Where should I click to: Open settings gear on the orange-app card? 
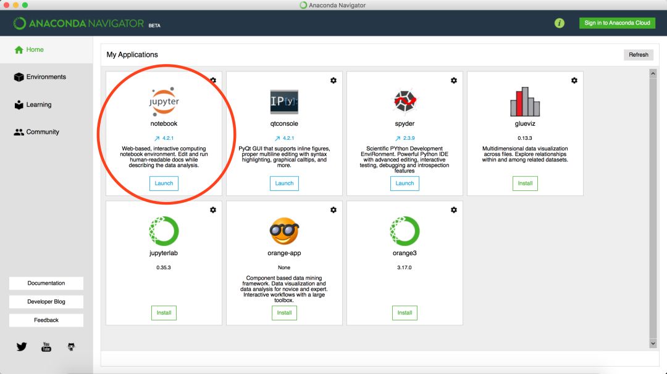(333, 209)
